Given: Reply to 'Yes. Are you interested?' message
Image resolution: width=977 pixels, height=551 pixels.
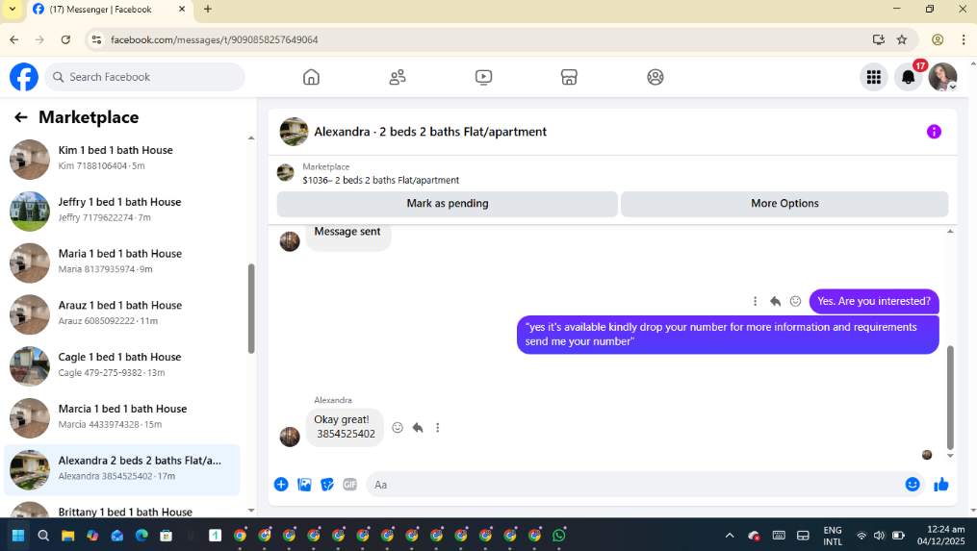Looking at the screenshot, I should coord(775,301).
